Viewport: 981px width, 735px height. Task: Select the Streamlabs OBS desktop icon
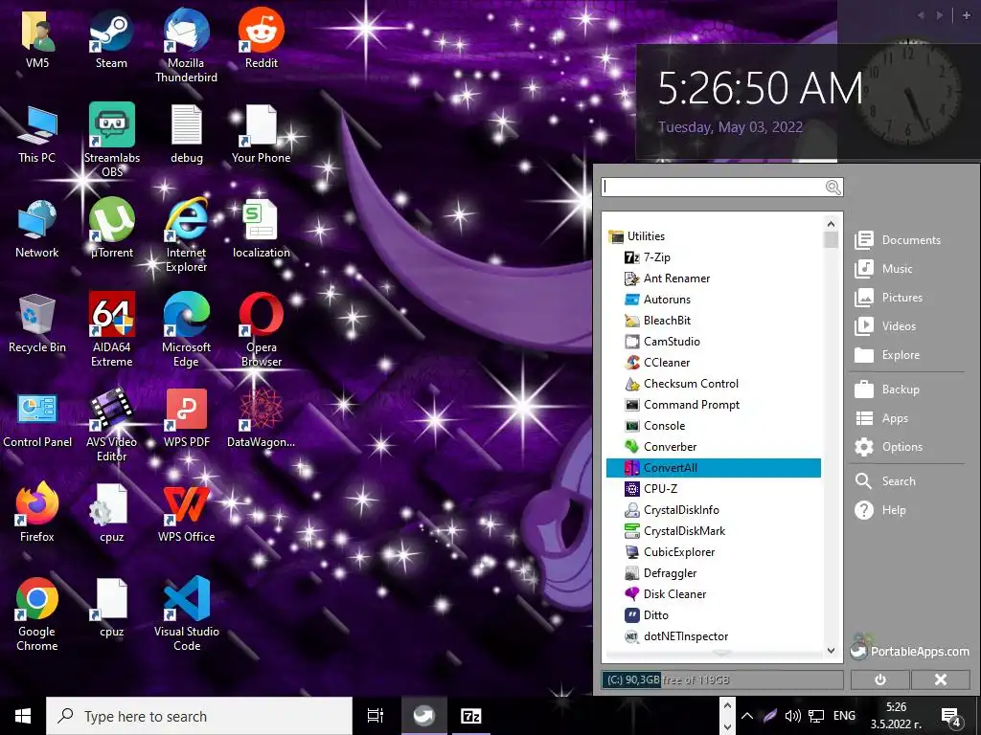point(112,140)
